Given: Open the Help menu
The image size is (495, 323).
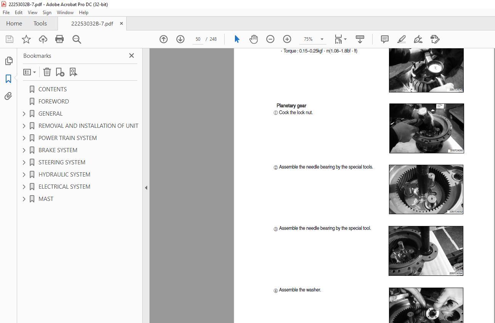Looking at the screenshot, I should [x=84, y=13].
